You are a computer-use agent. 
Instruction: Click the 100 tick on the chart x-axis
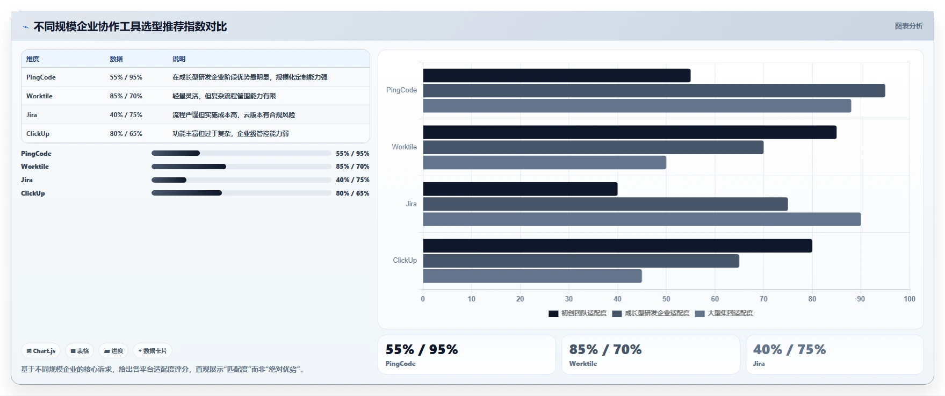tap(910, 299)
